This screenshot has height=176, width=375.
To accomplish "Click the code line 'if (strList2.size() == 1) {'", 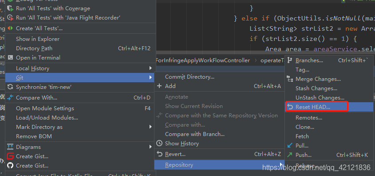I will click(x=303, y=39).
